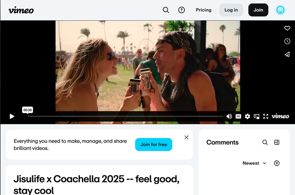This screenshot has width=295, height=195.
Task: Open the profile avatar menu
Action: [x=280, y=10]
